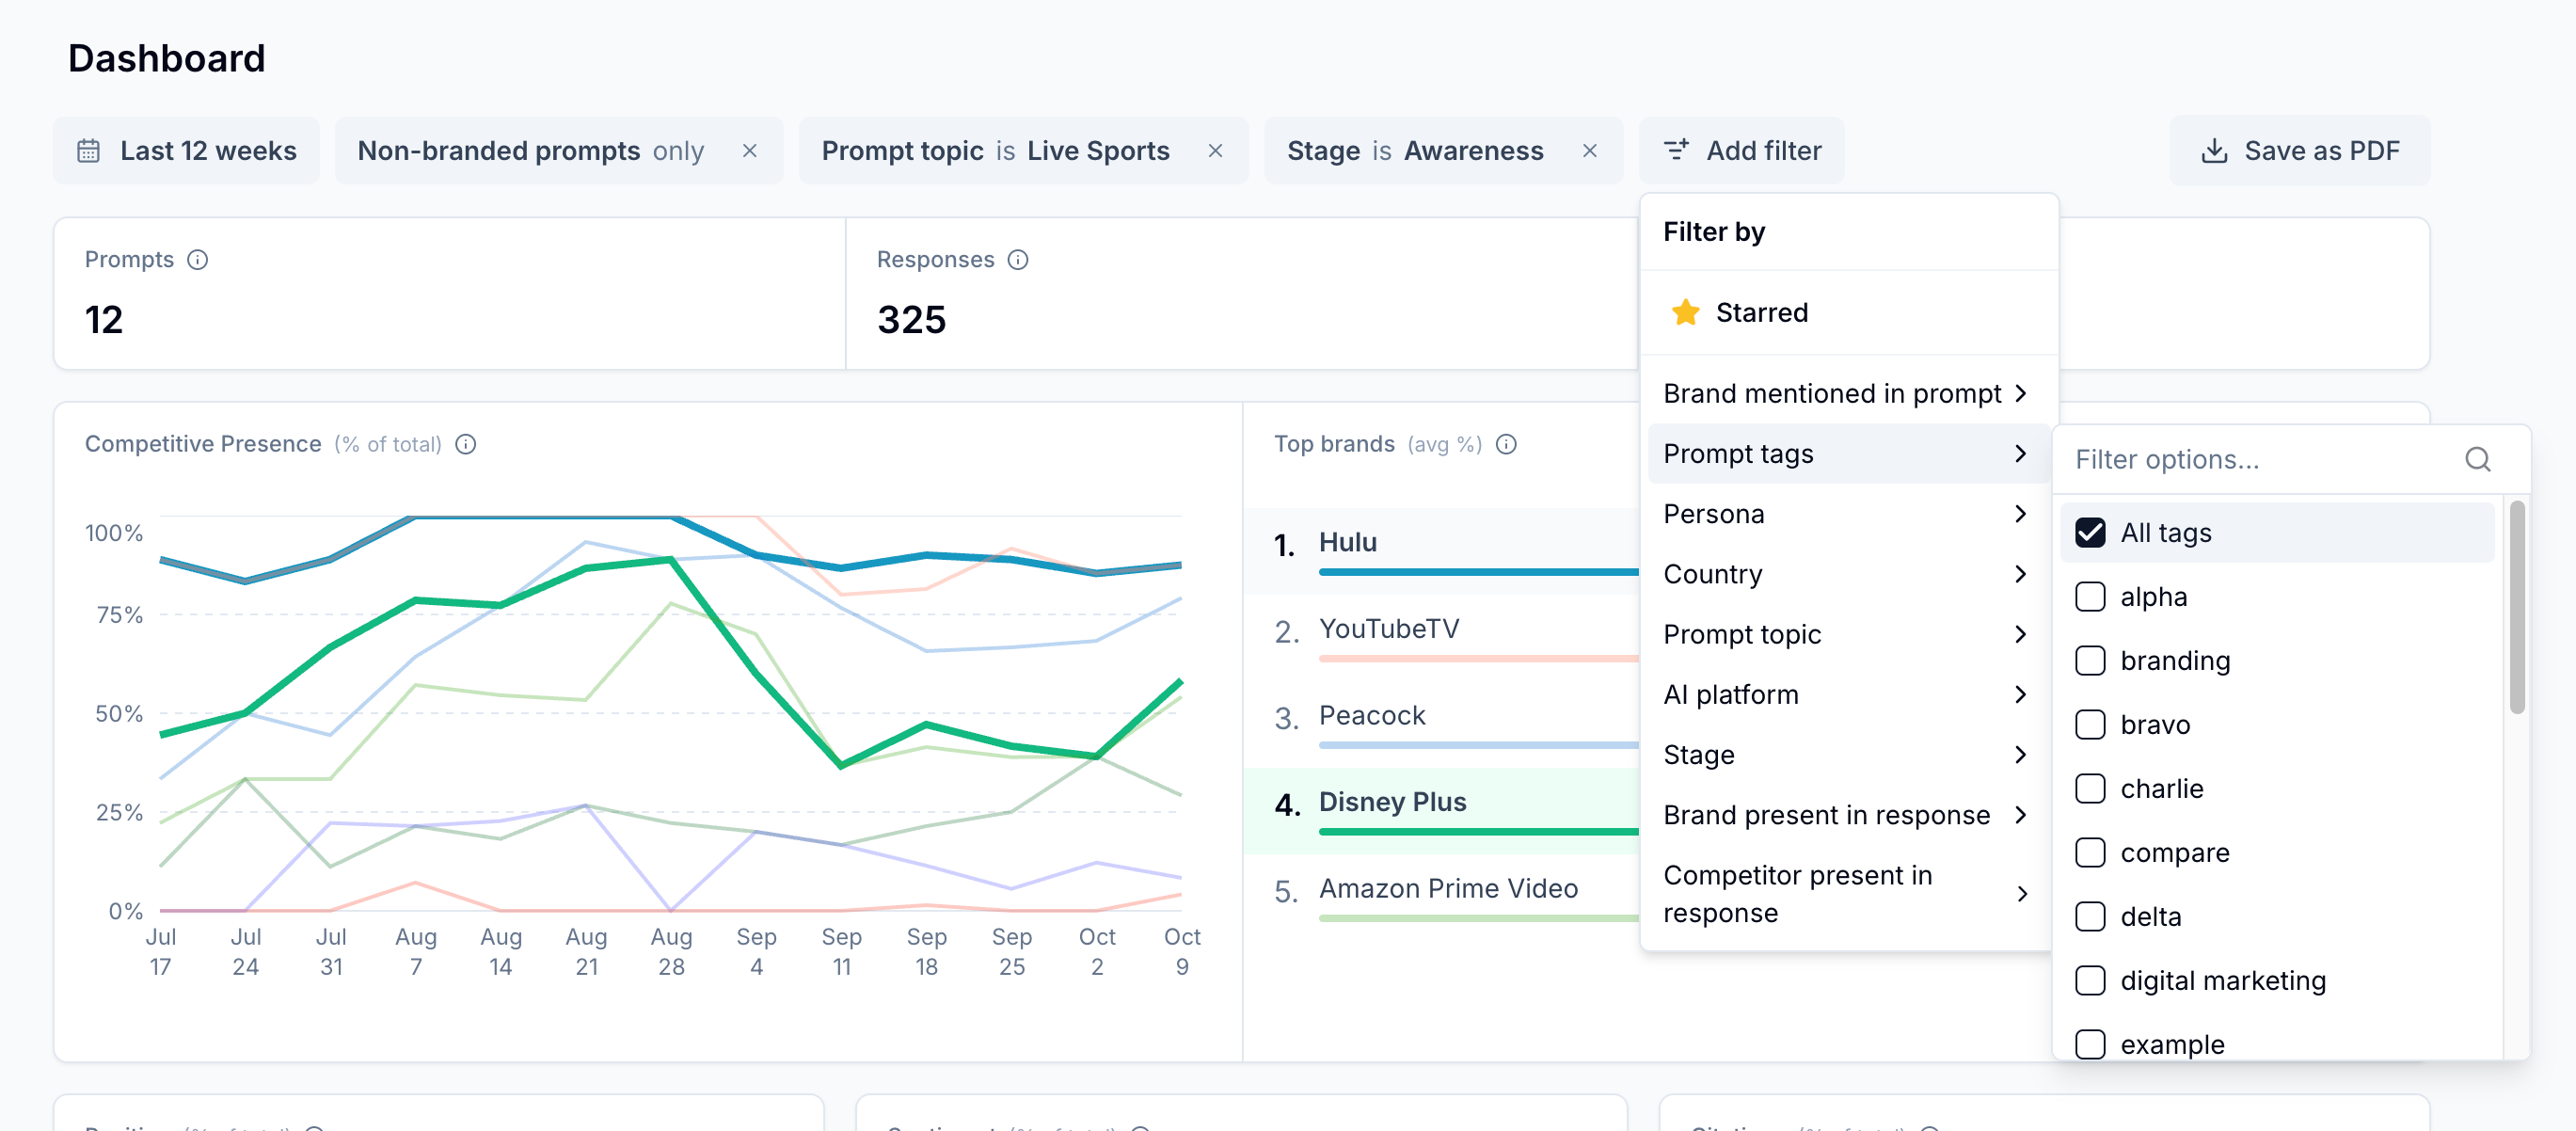Click Hulu's blue brand bar
This screenshot has height=1131, width=2576.
[x=1477, y=572]
